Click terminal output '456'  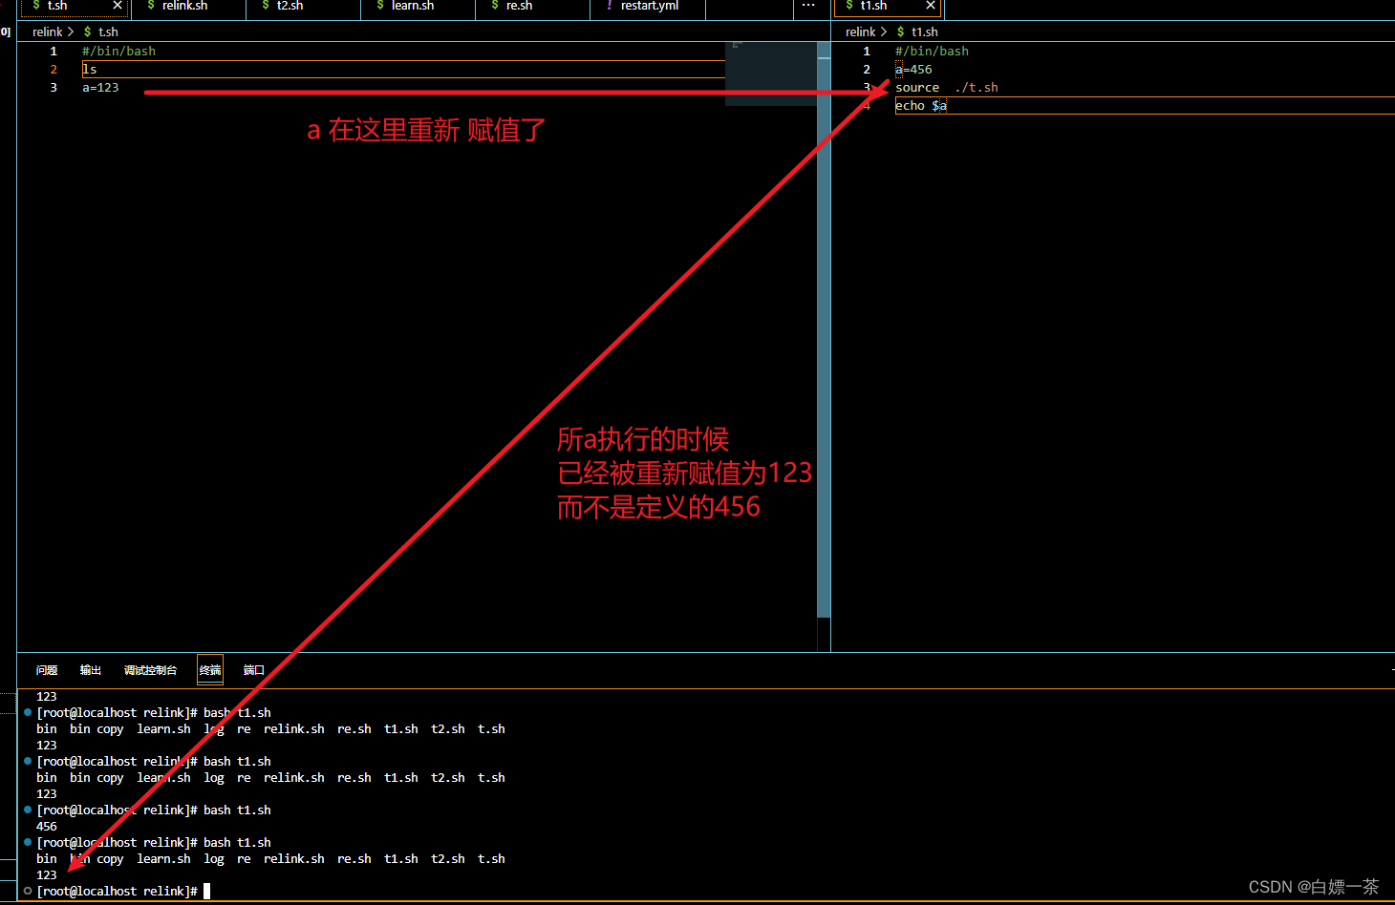(47, 827)
